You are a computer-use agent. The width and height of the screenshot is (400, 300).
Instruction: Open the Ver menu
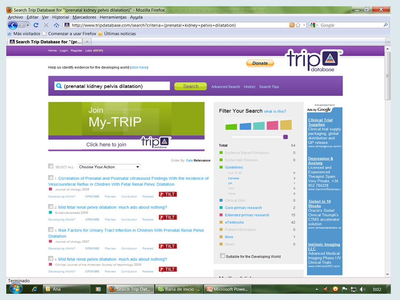click(x=45, y=17)
